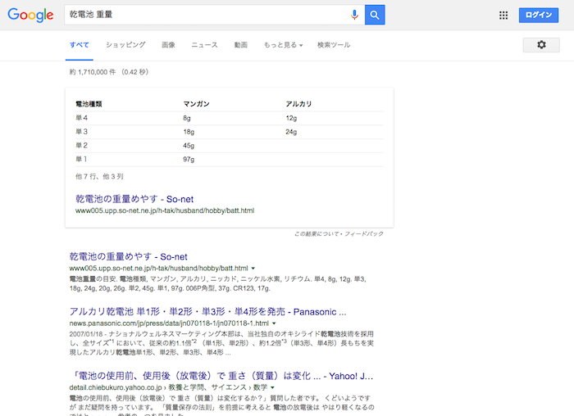Open search settings gear button
The image size is (574, 416).
point(541,45)
